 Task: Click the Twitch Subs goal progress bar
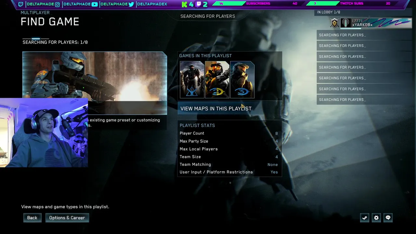pos(350,4)
